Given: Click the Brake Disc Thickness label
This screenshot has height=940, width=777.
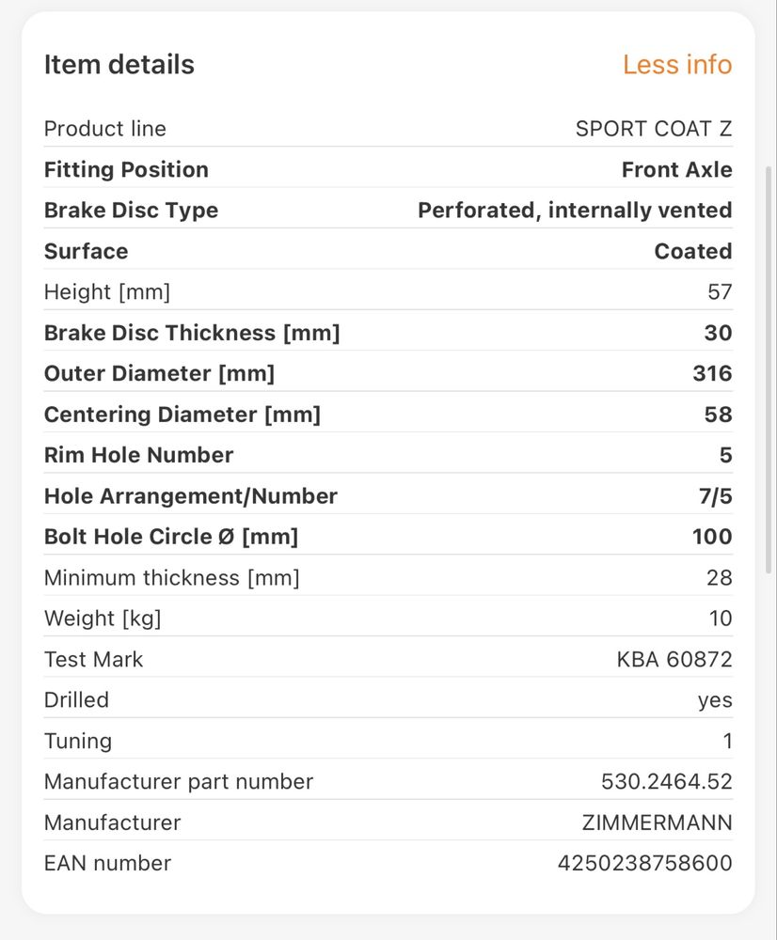Looking at the screenshot, I should [x=192, y=333].
